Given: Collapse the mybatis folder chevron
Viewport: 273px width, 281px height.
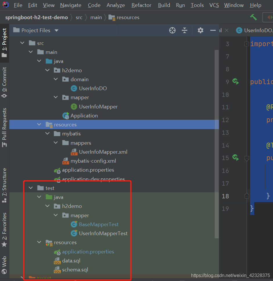Looking at the screenshot, I should pos(47,133).
